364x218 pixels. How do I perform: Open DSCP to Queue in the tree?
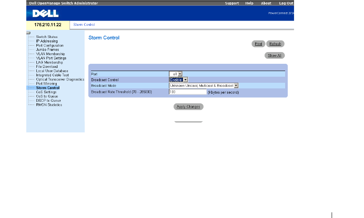48,101
